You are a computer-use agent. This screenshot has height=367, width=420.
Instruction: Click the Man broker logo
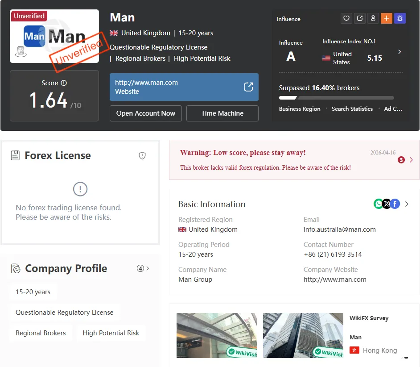pyautogui.click(x=54, y=36)
